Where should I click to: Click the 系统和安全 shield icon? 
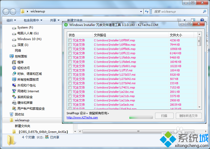click(14, 97)
